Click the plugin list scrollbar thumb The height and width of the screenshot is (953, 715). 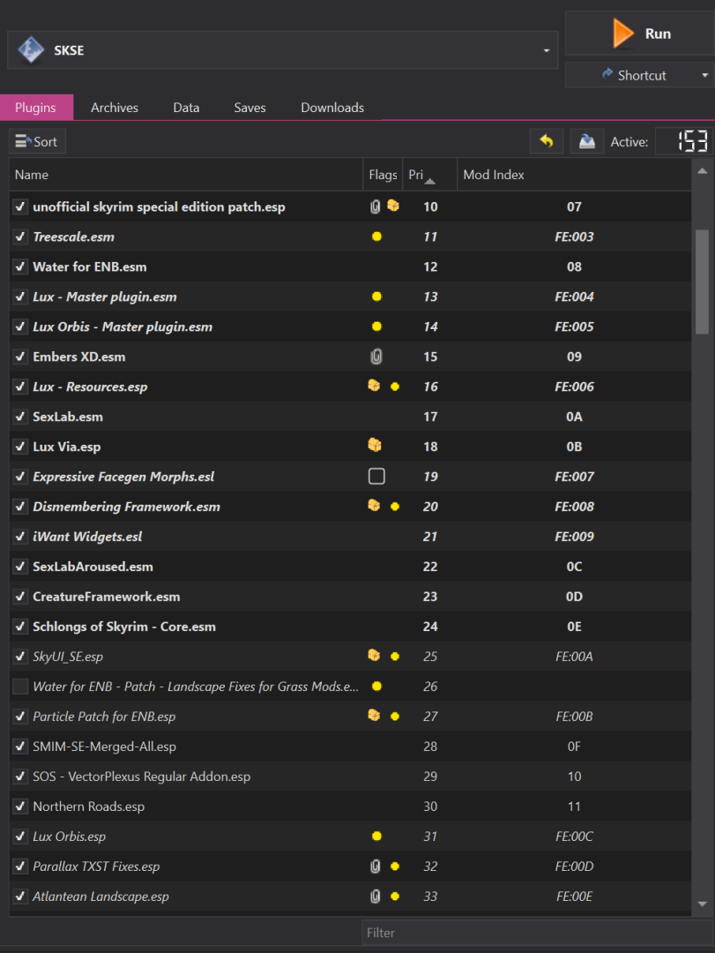click(x=703, y=281)
